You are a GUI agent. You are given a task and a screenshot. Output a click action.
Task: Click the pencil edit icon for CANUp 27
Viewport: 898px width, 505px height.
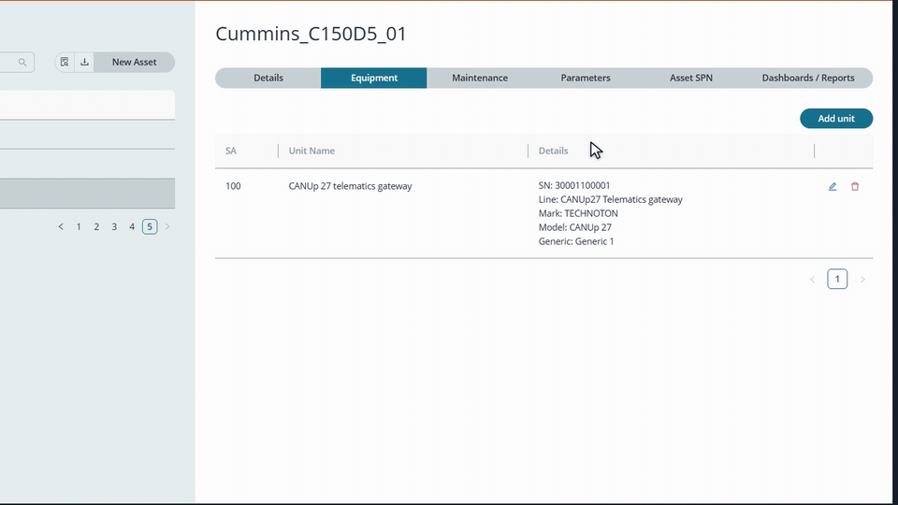833,187
